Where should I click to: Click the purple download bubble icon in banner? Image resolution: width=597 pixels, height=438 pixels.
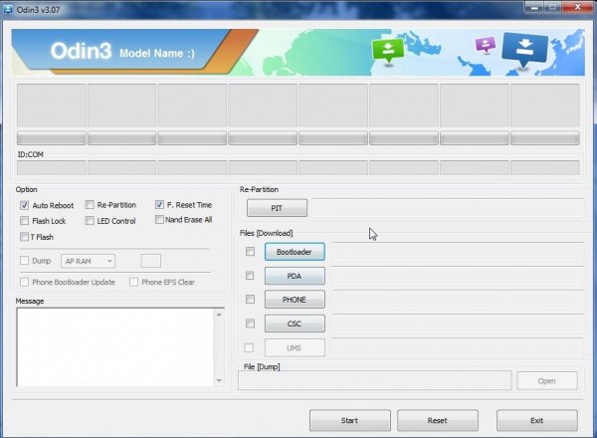pos(486,45)
